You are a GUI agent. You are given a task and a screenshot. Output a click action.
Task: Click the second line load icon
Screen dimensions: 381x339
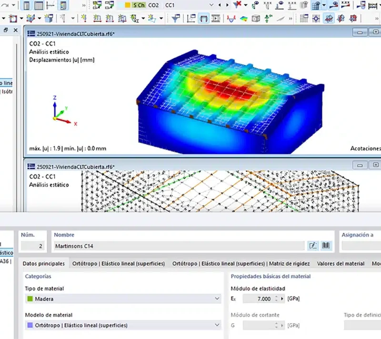(110, 19)
